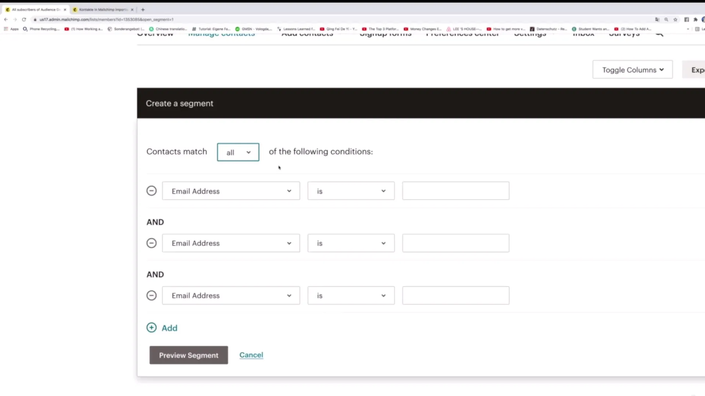This screenshot has height=396, width=705.
Task: Remove the second Email Address condition
Action: click(x=151, y=243)
